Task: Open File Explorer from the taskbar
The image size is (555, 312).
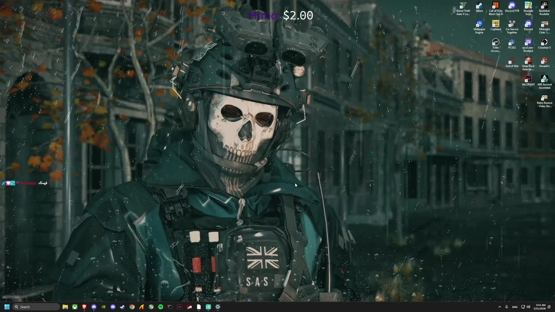Action: click(x=65, y=307)
